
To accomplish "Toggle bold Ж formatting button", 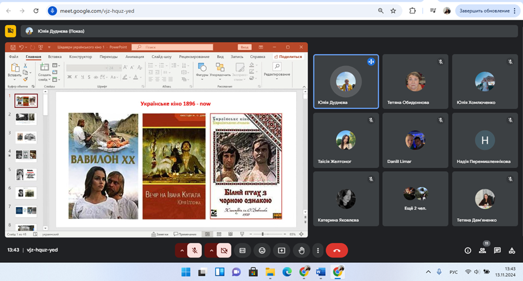I will click(69, 77).
